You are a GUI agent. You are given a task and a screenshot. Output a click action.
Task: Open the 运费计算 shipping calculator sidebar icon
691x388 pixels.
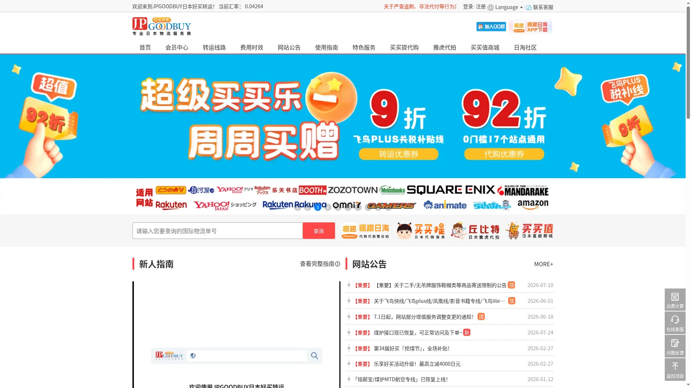pos(675,300)
